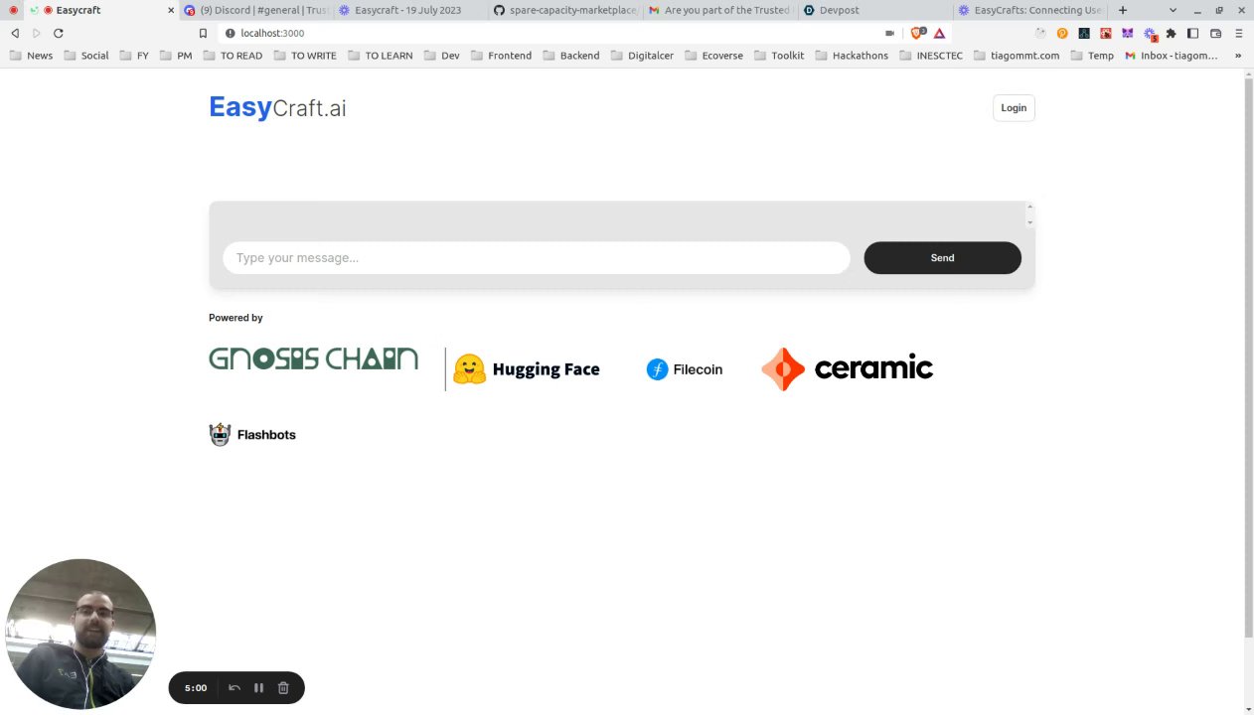Open site info icon beside localhost:3000
1254x715 pixels.
tap(231, 33)
